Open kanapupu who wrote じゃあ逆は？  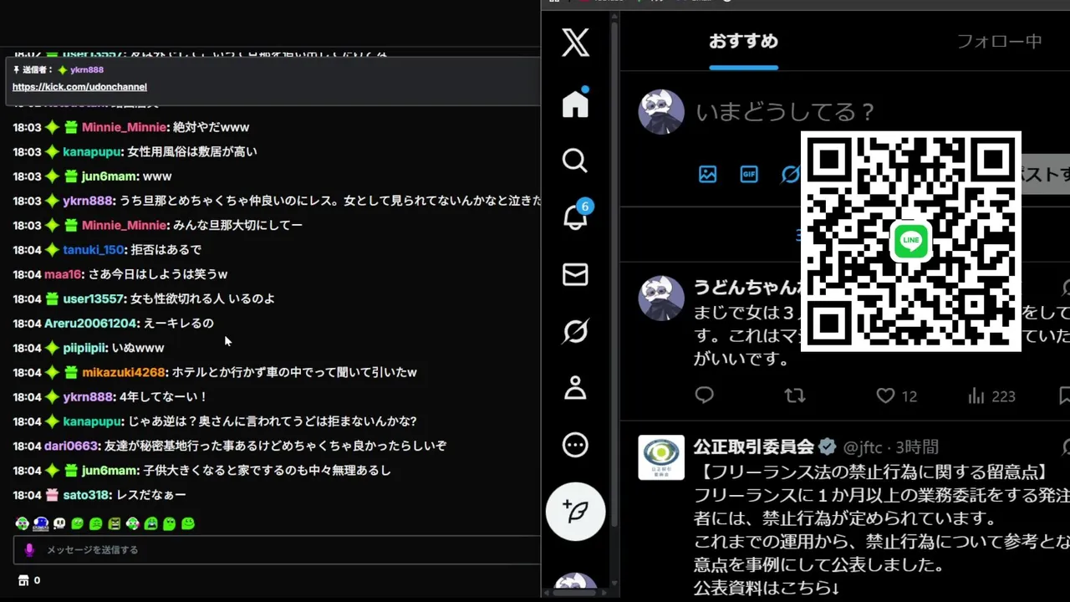click(92, 421)
